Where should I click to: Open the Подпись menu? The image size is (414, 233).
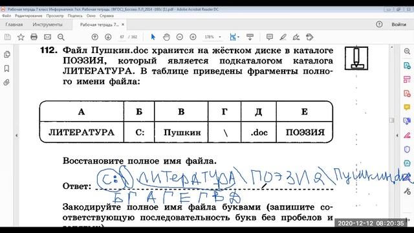[75, 16]
